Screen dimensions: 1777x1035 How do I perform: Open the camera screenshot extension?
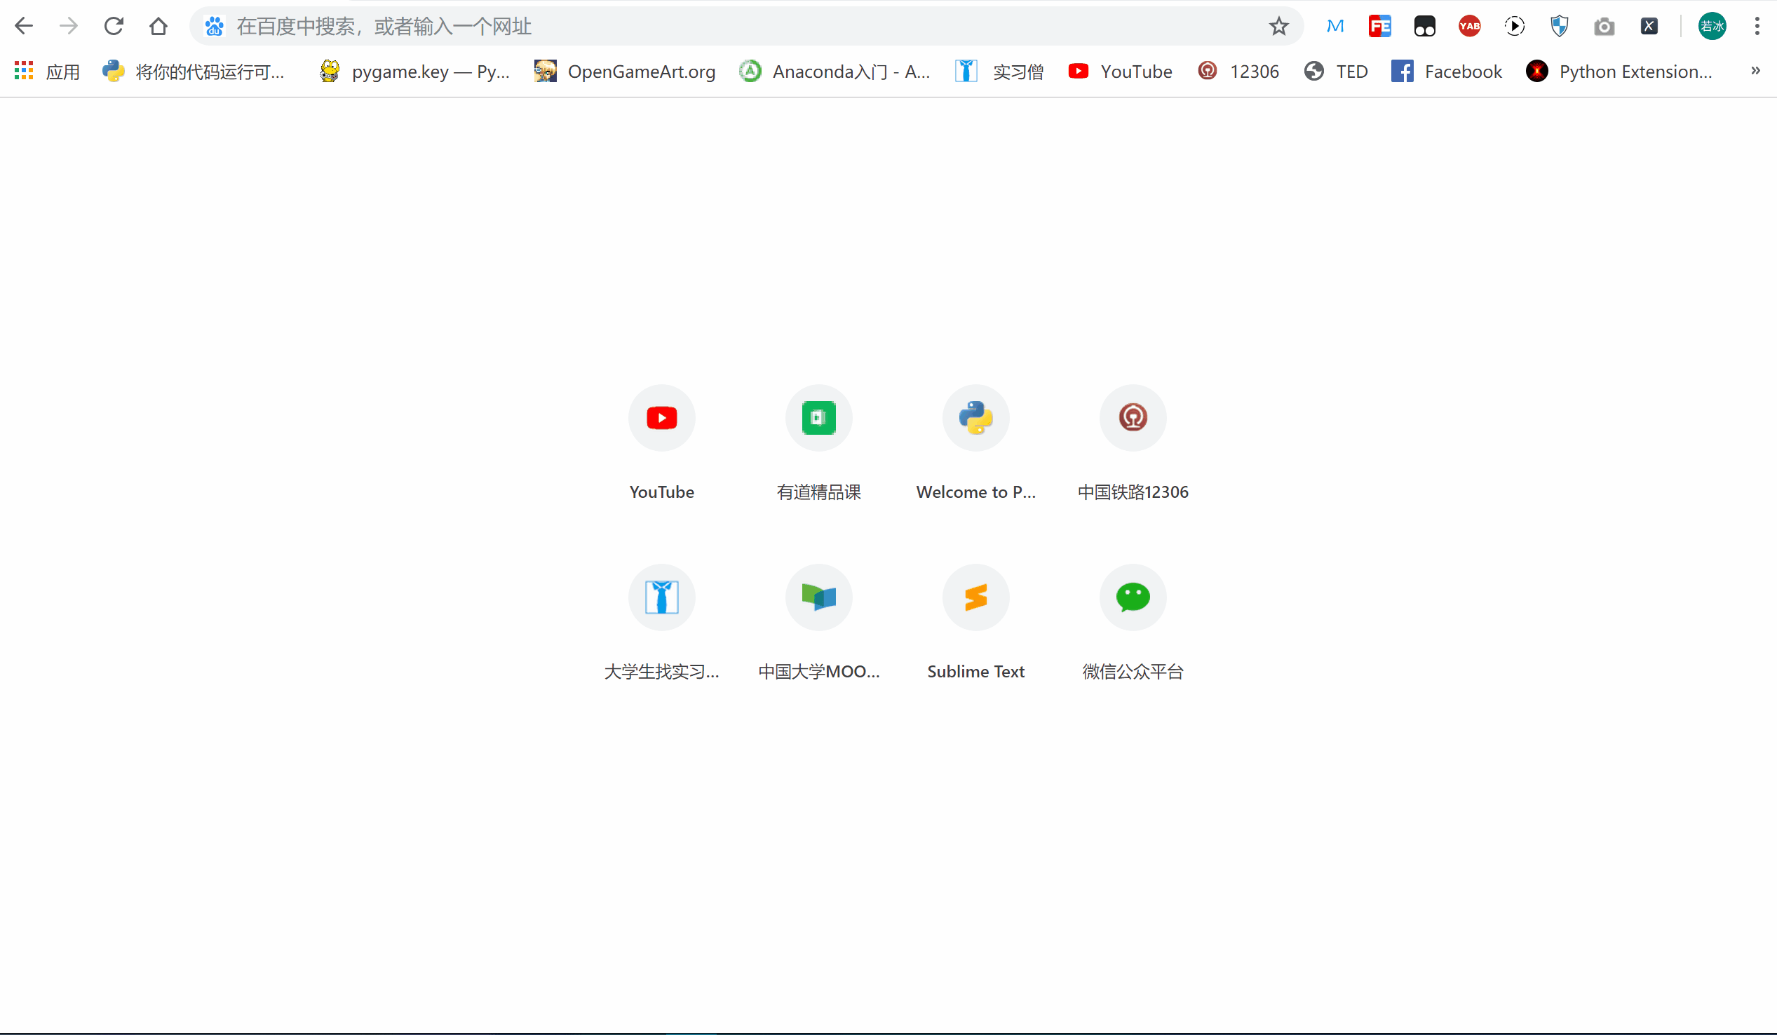coord(1604,27)
